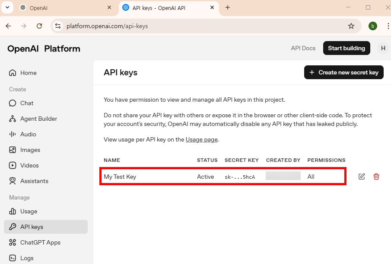Click the browser forward arrow
The image size is (391, 264).
[24, 26]
